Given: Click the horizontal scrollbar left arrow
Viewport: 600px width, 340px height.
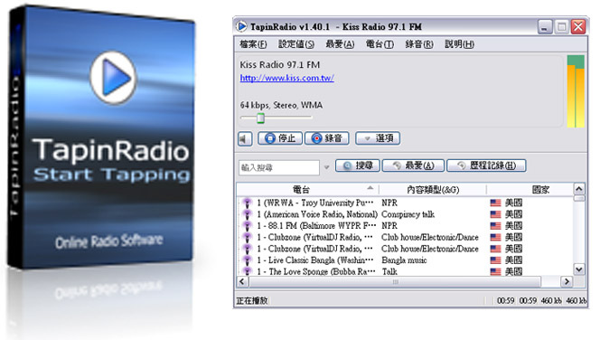Looking at the screenshot, I should 242,282.
